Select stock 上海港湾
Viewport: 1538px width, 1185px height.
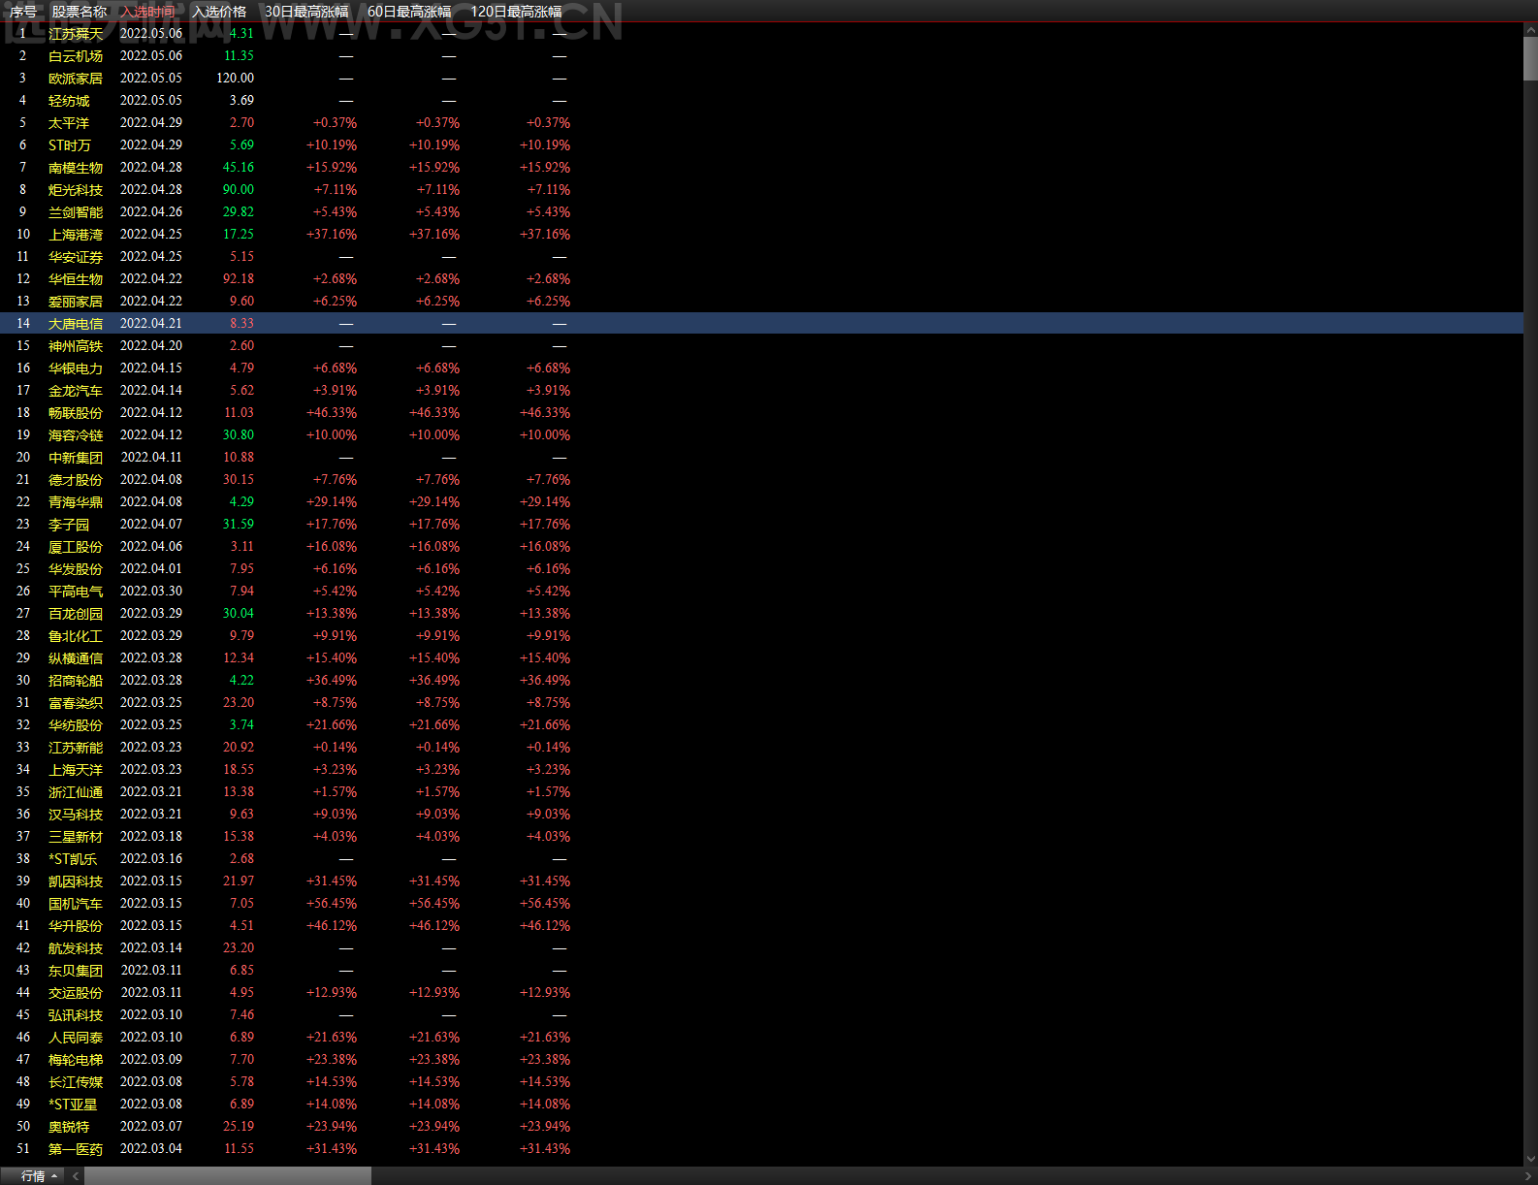76,235
